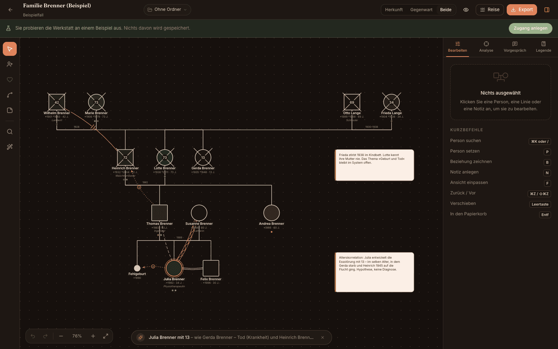The width and height of the screenshot is (558, 349).
Task: Click the undo arrow
Action: pos(33,336)
